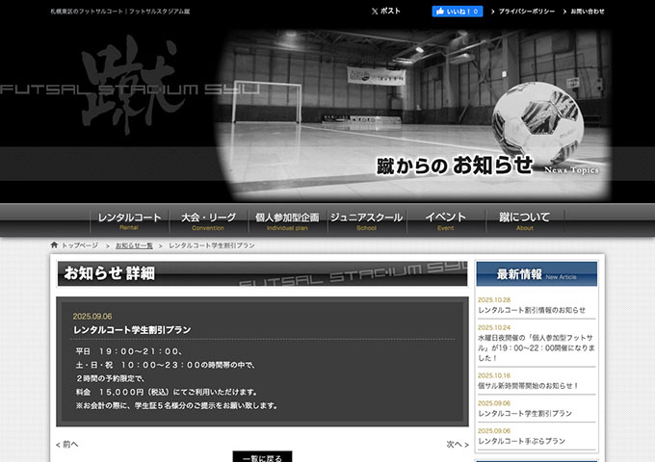Viewport: 655px width, 462px height.
Task: Go to previous article with < 前へ
Action: click(67, 445)
